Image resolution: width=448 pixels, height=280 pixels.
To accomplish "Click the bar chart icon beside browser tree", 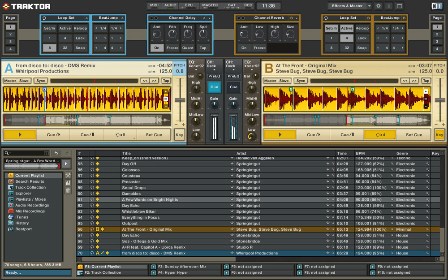I will [x=68, y=183].
